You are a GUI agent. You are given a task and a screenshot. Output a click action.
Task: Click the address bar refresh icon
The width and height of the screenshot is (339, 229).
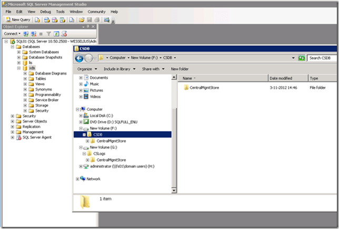point(301,58)
